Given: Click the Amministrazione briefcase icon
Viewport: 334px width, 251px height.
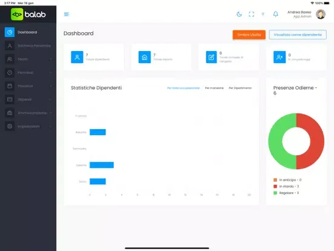Looking at the screenshot, I should coord(10,113).
